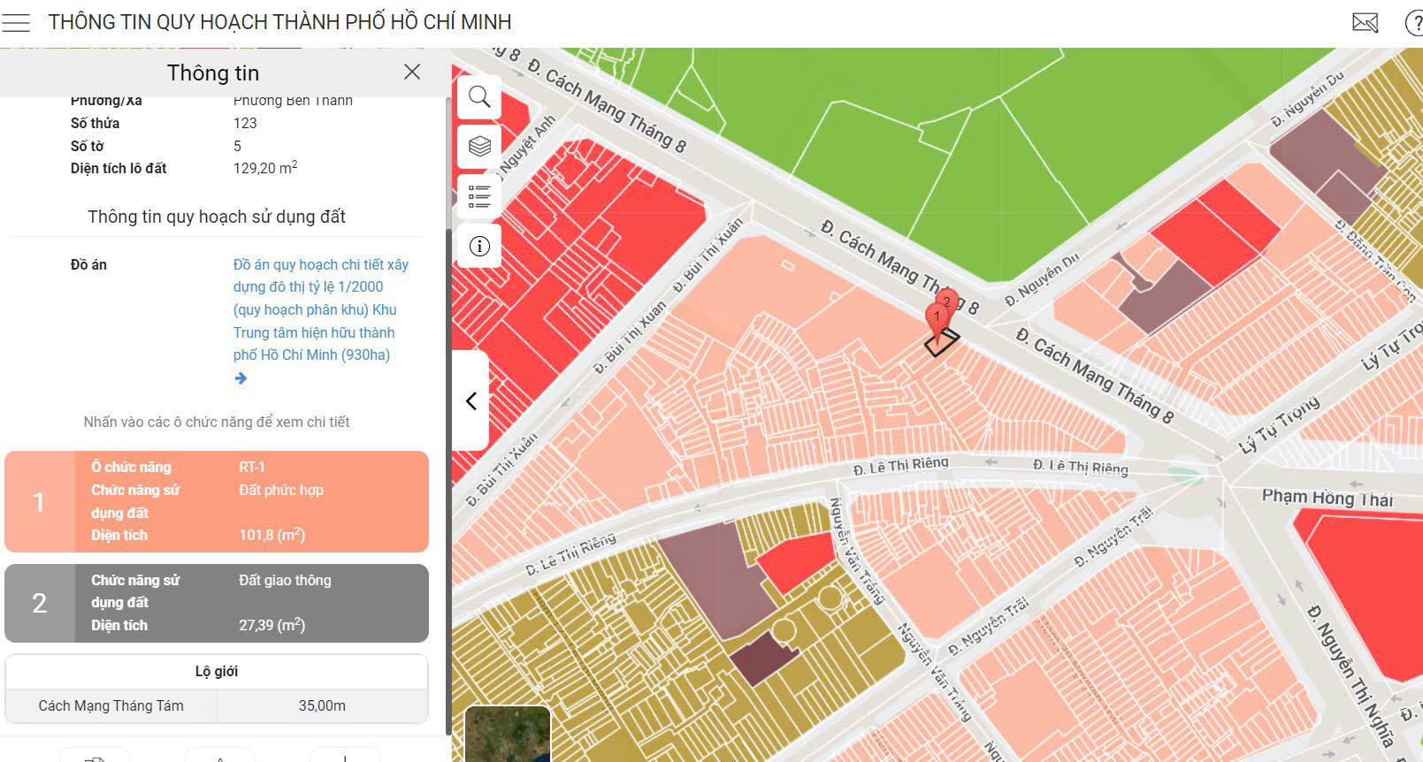Image resolution: width=1423 pixels, height=762 pixels.
Task: Click the info tool on map
Action: [479, 247]
